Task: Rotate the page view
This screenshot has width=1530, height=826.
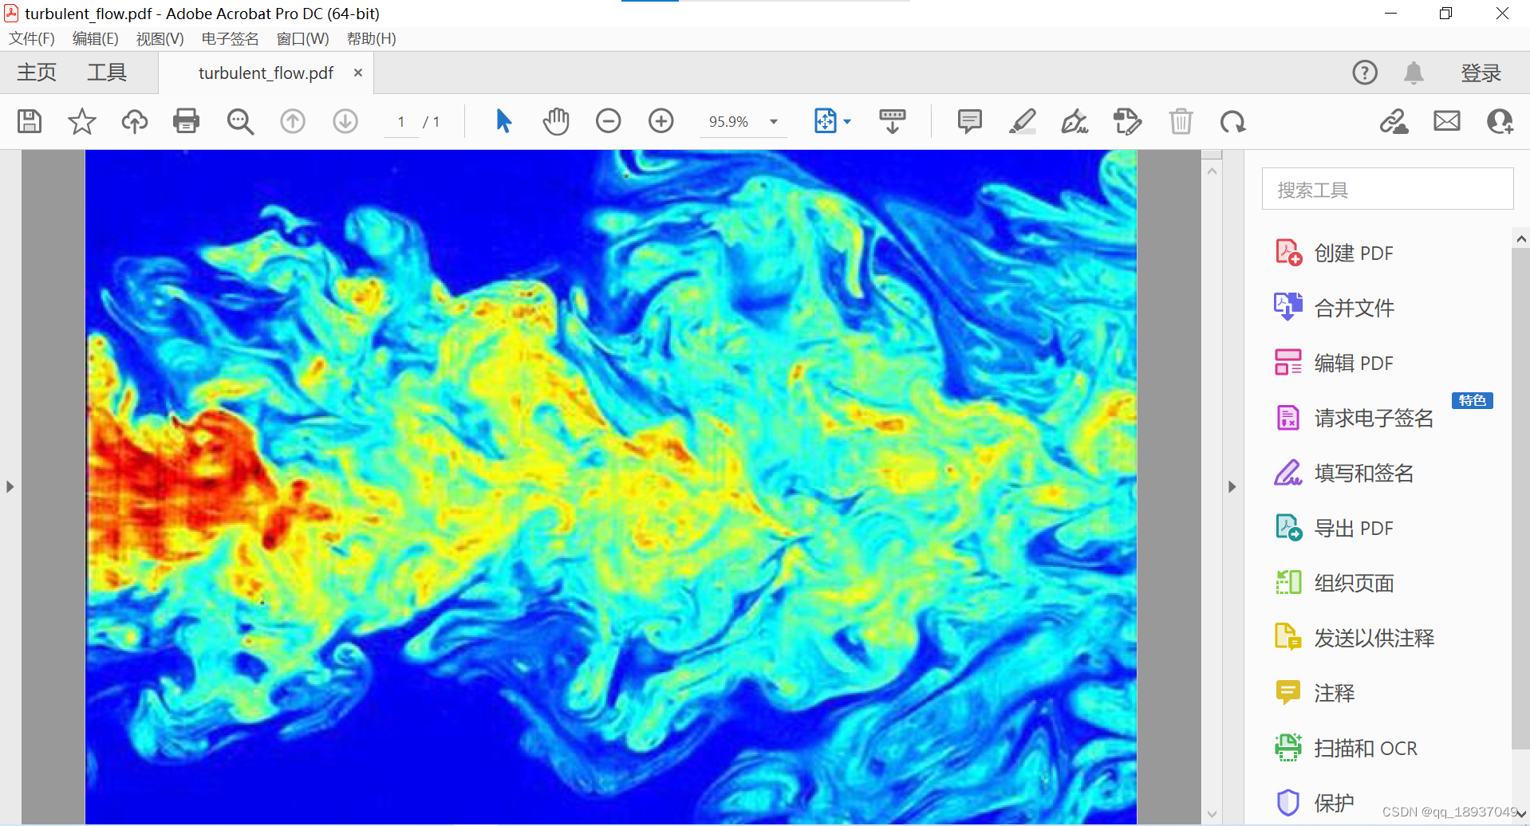Action: click(1233, 121)
